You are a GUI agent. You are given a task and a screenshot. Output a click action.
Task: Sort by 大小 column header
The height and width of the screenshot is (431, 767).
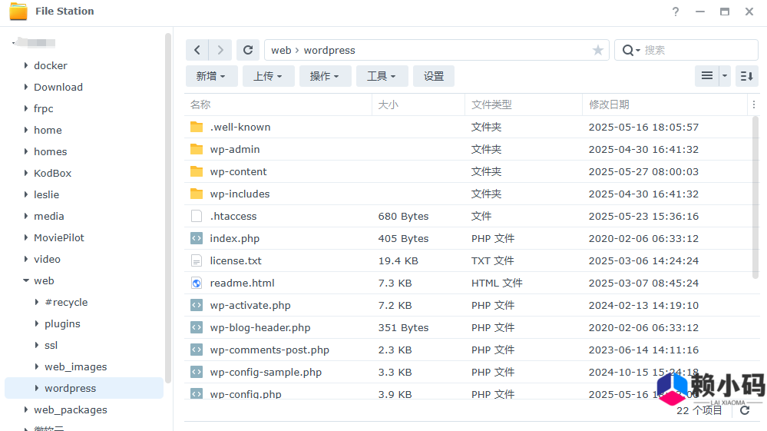(418, 104)
